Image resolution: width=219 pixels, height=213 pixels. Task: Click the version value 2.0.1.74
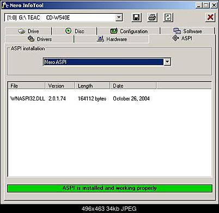tap(57, 98)
